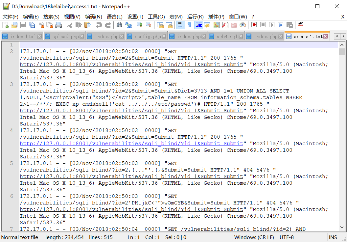The width and height of the screenshot is (347, 242).
Task: Open the 编码(N) menu
Action: 94,17
